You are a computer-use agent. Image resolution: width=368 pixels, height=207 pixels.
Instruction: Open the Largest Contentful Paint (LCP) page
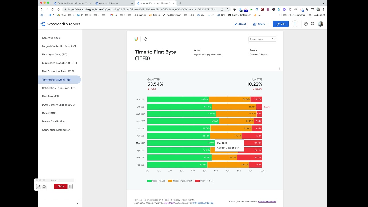point(60,46)
